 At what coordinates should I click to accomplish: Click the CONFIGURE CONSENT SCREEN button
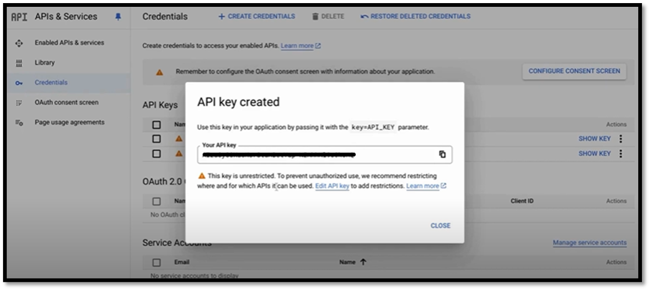pos(574,71)
